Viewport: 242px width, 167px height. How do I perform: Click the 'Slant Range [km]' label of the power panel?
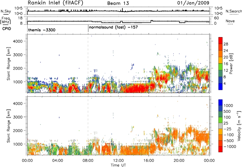coord(8,64)
